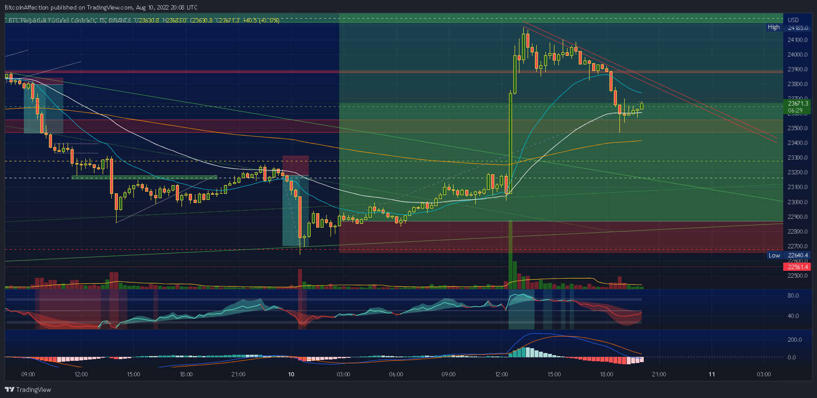817x398 pixels.
Task: Click the 09:00 time label at left
Action: [x=28, y=374]
